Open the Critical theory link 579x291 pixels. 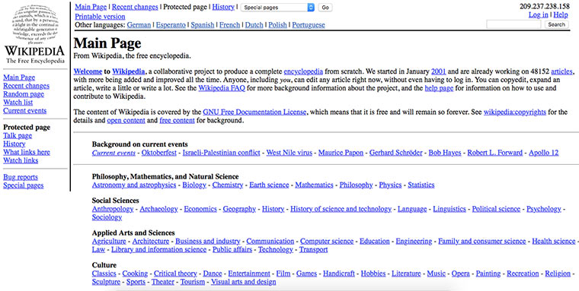175,274
